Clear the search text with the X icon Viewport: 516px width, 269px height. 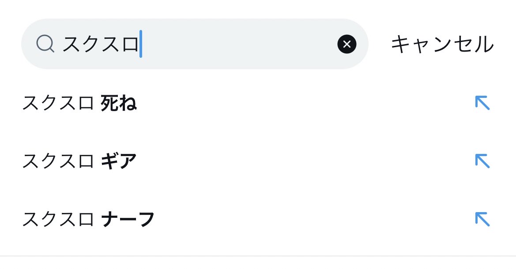coord(347,44)
